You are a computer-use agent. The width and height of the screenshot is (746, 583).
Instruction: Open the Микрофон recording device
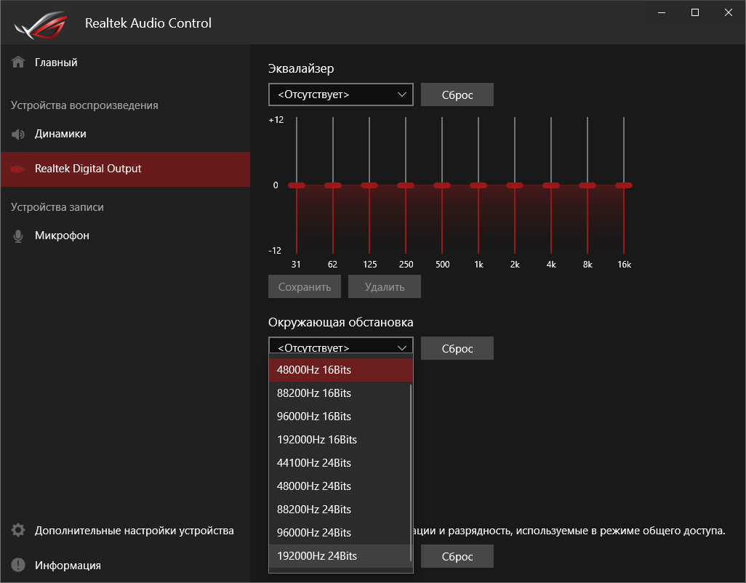(x=125, y=236)
